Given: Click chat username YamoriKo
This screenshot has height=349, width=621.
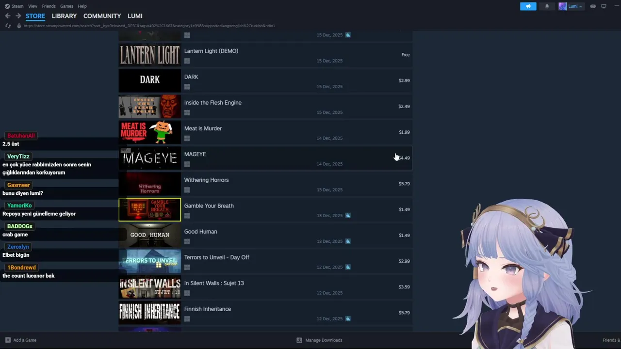Looking at the screenshot, I should (x=19, y=206).
